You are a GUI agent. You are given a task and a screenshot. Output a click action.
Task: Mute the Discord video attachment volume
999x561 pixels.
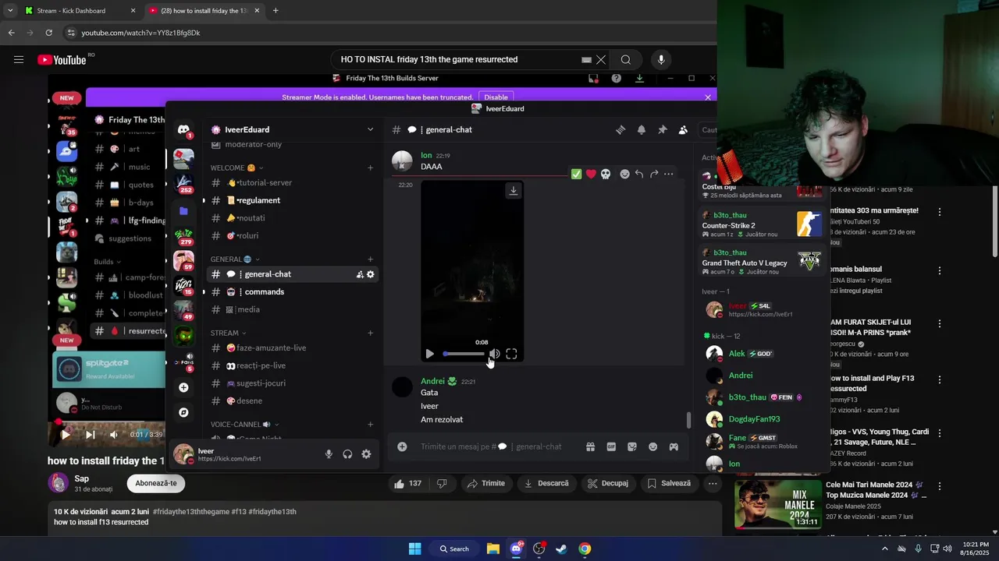[494, 354]
